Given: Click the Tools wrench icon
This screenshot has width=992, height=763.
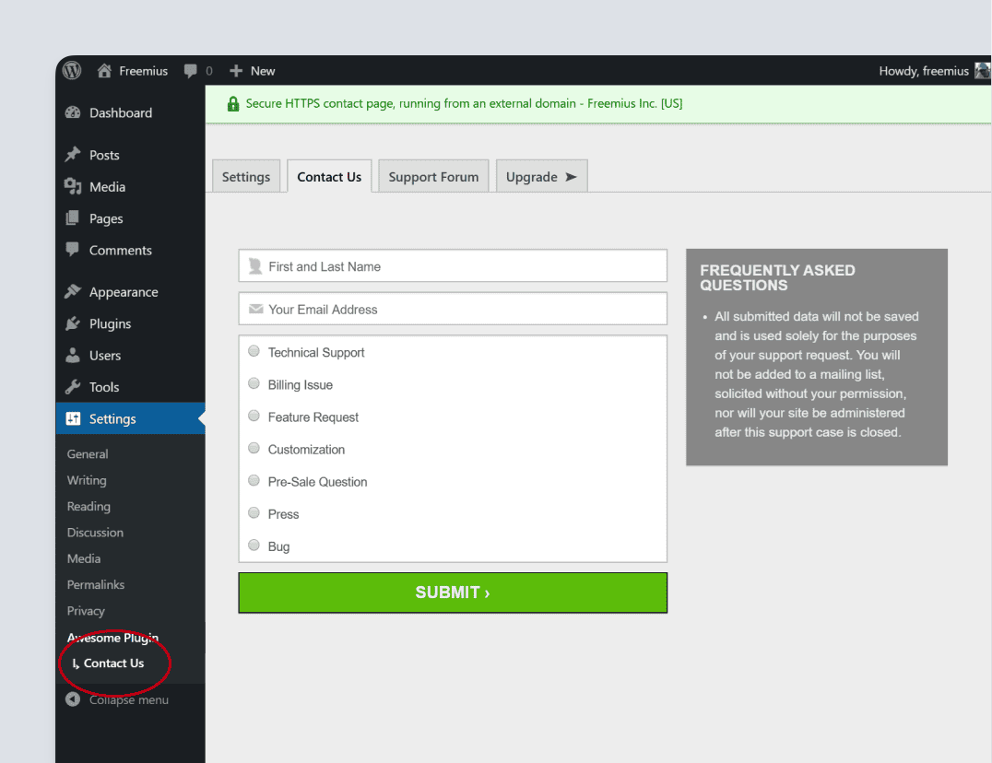Looking at the screenshot, I should [x=73, y=387].
